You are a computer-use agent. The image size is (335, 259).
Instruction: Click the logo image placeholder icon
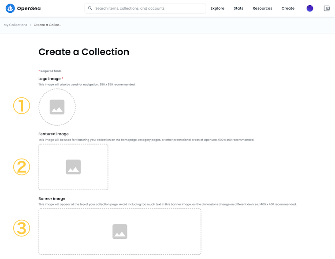click(57, 107)
